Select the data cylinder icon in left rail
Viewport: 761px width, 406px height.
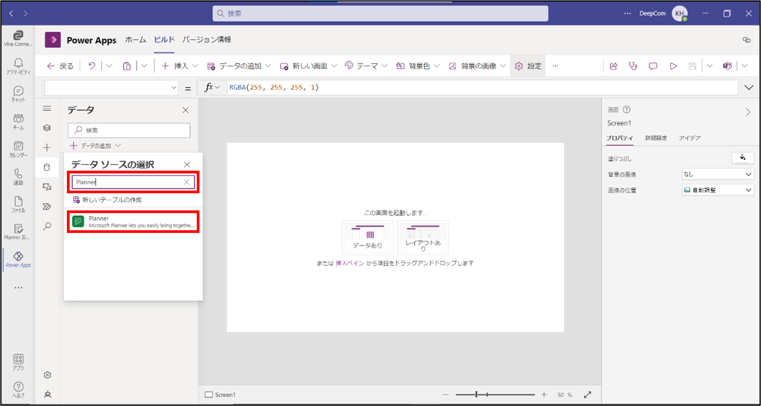tap(47, 167)
